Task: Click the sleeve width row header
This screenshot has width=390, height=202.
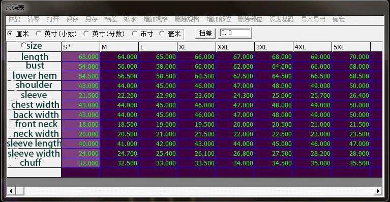Action: pyautogui.click(x=35, y=153)
